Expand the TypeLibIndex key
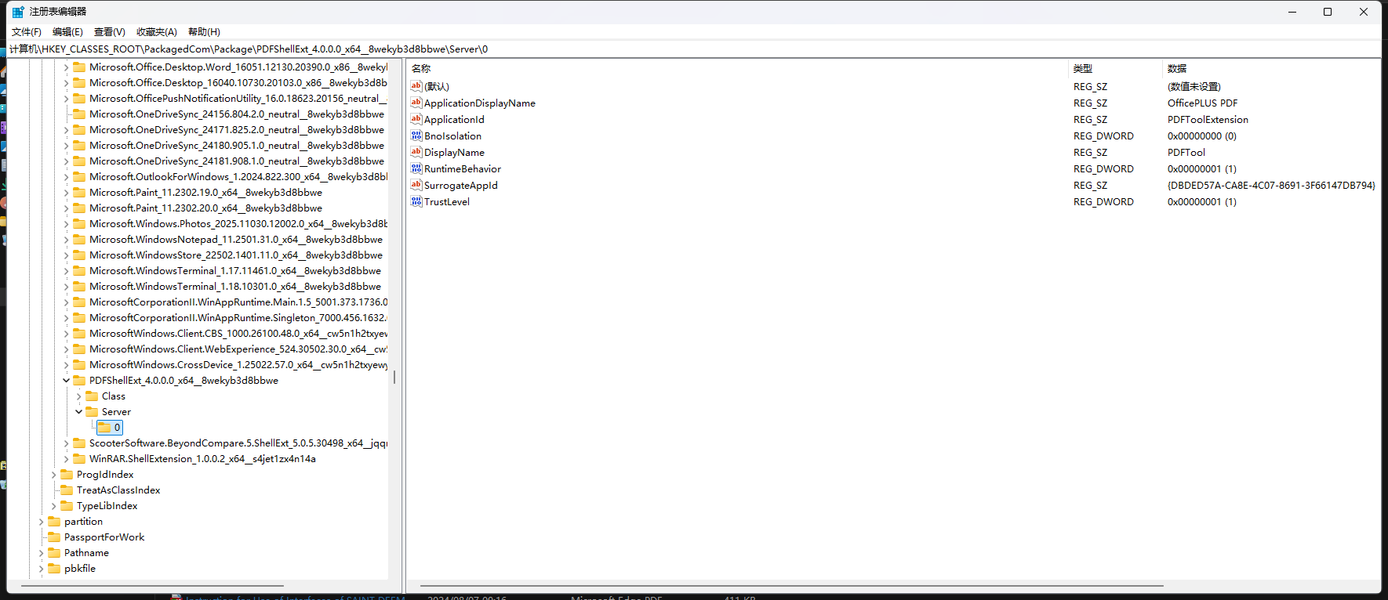Viewport: 1388px width, 600px height. [53, 505]
